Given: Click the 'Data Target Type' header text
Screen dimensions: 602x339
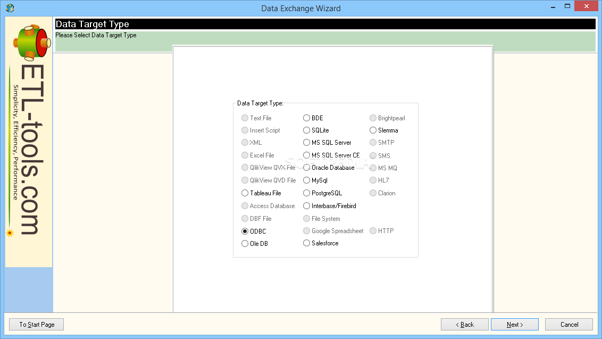Looking at the screenshot, I should (92, 24).
